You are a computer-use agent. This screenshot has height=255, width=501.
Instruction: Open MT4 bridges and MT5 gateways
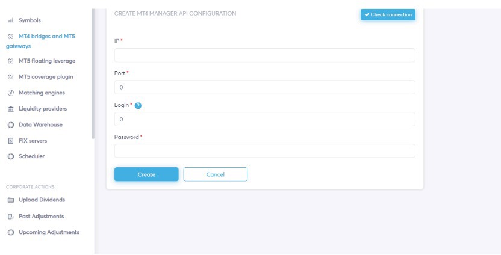click(x=40, y=41)
